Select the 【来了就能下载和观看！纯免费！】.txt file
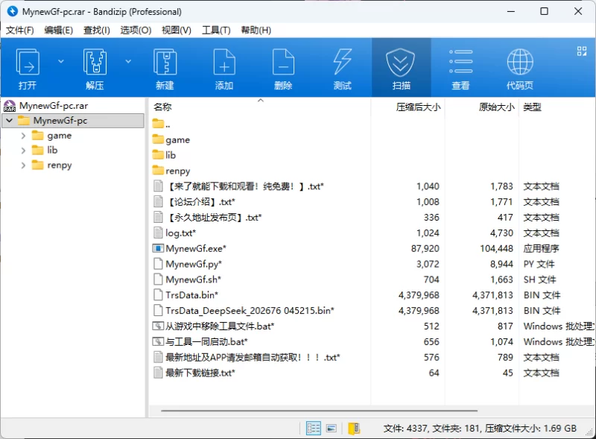This screenshot has width=596, height=439. [x=246, y=186]
